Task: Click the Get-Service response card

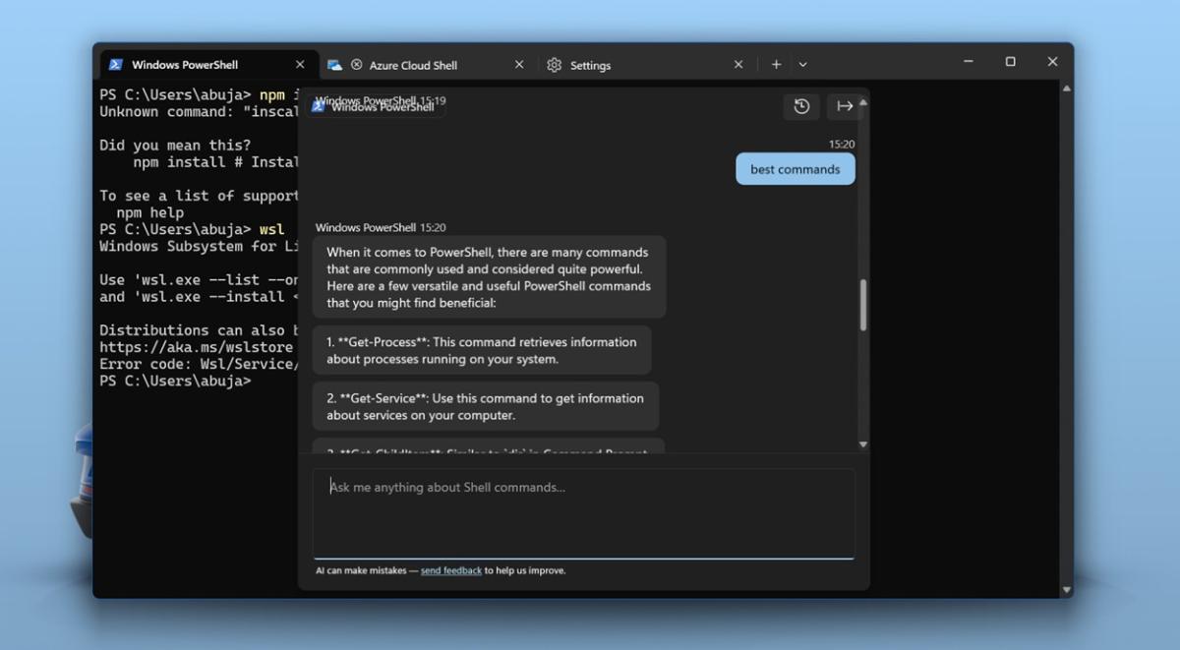Action: click(486, 406)
